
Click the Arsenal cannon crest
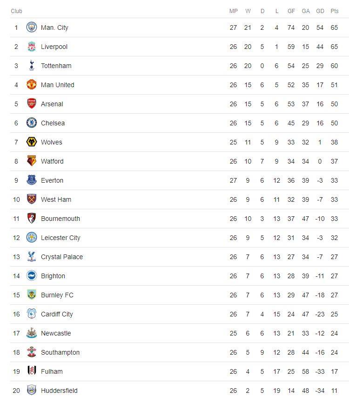(32, 103)
